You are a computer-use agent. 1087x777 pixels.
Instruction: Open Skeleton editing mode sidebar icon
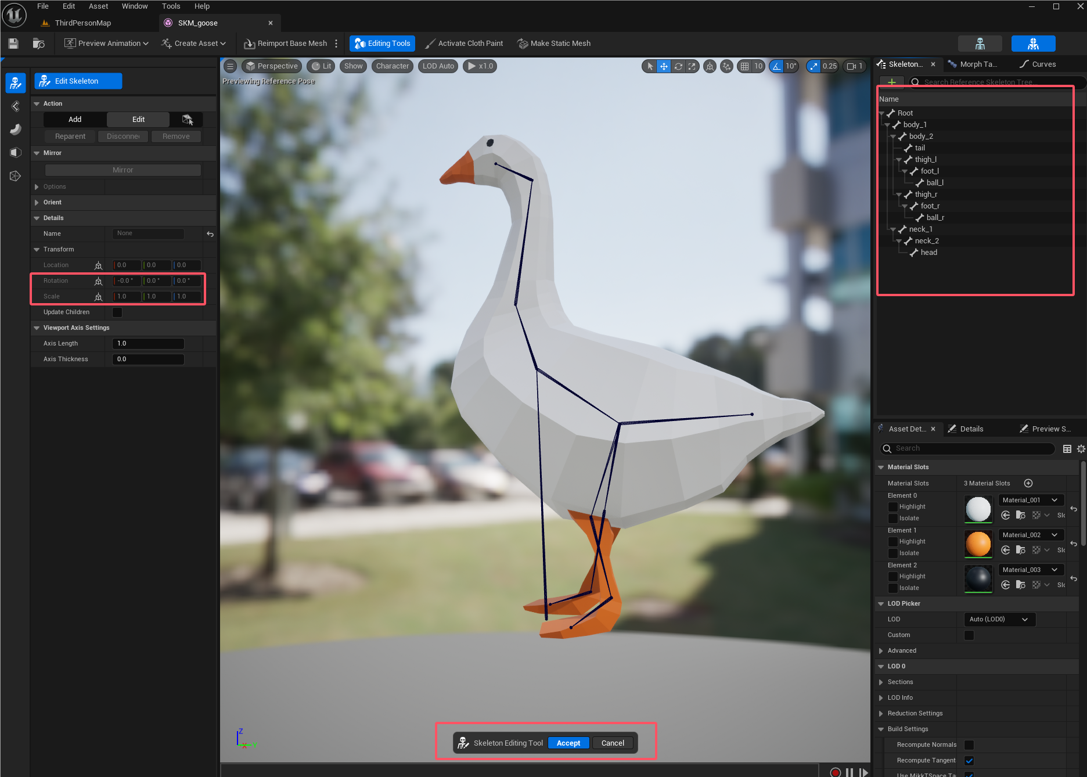[x=16, y=83]
